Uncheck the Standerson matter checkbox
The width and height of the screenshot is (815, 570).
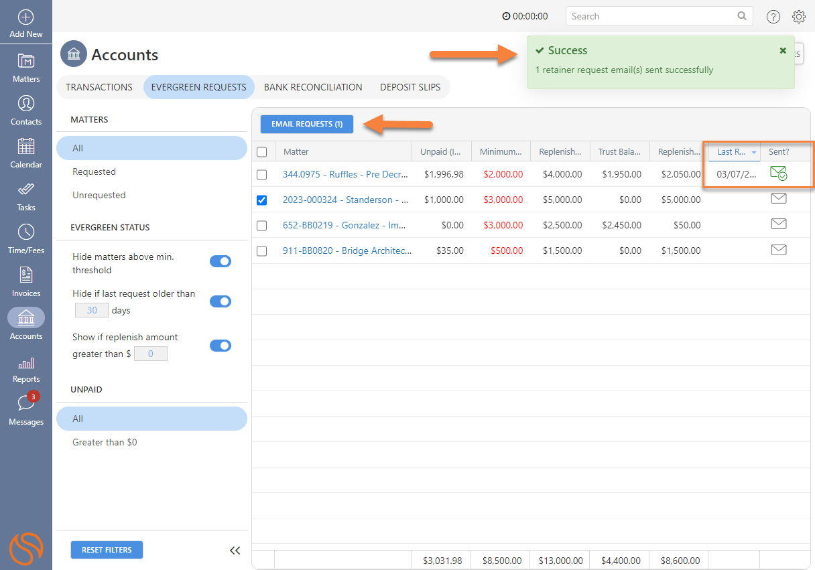(x=262, y=200)
